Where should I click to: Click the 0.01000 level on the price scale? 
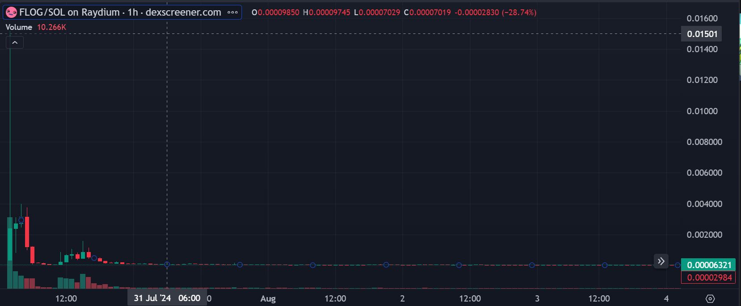point(702,111)
